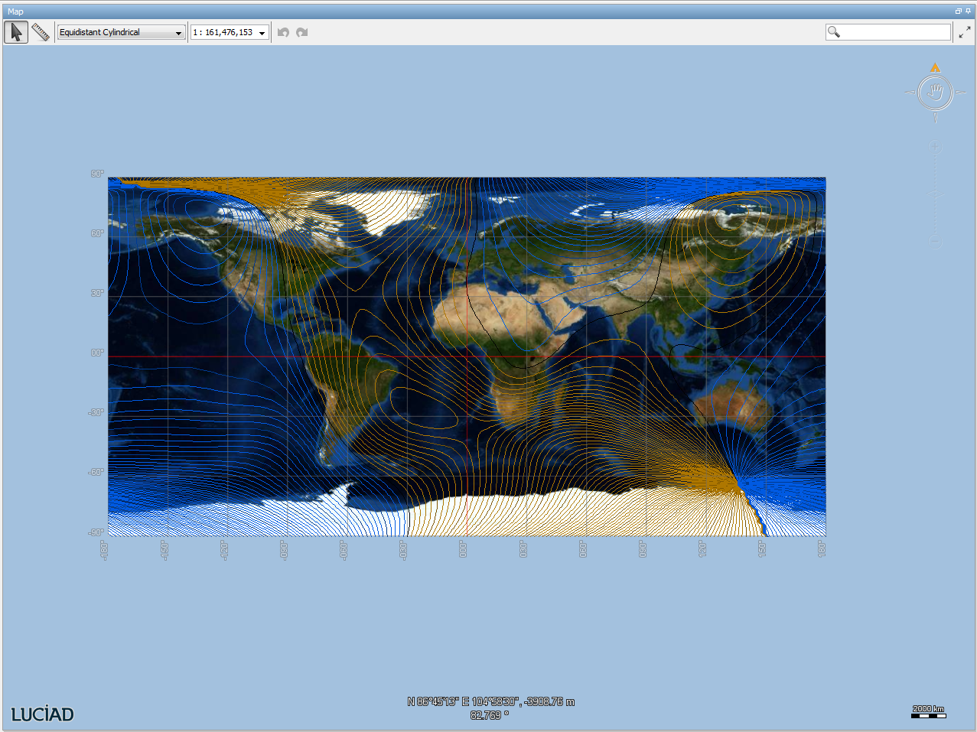Click the orange north arrow on compass
Image resolution: width=977 pixels, height=732 pixels.
(x=935, y=68)
